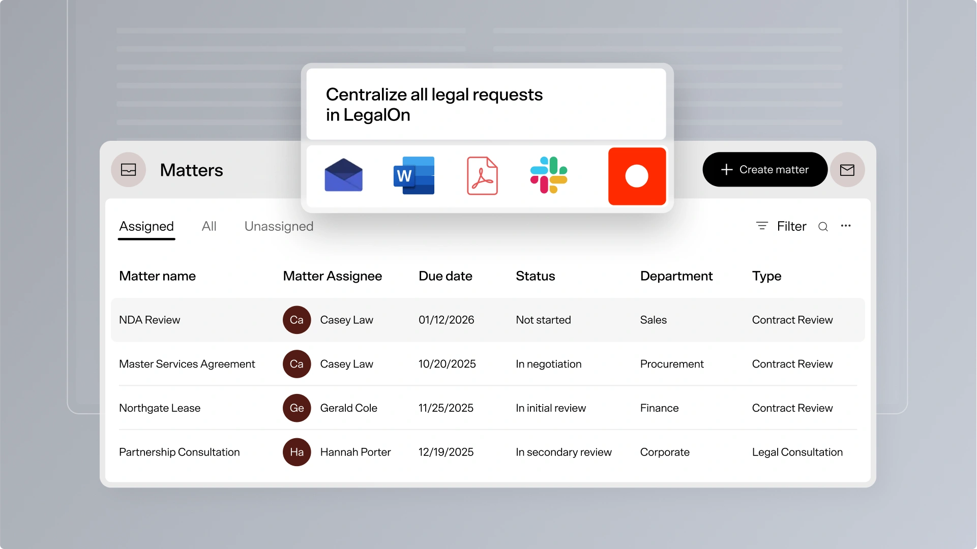Screen dimensions: 977x549
Task: Click Hannah Porter's avatar badge
Action: tap(297, 452)
